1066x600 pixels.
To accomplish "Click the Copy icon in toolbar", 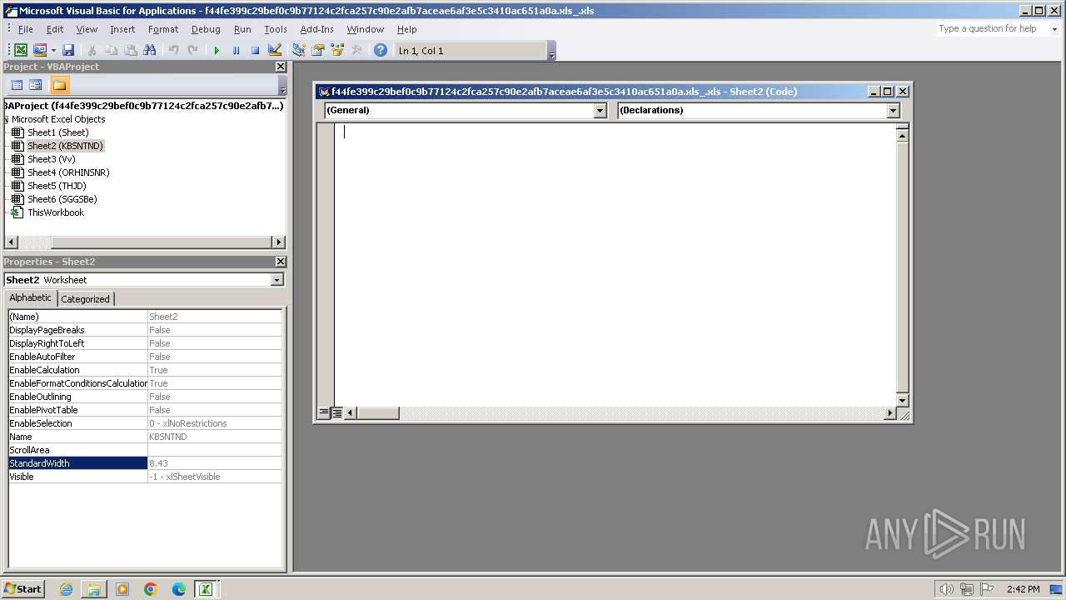I will pyautogui.click(x=111, y=51).
